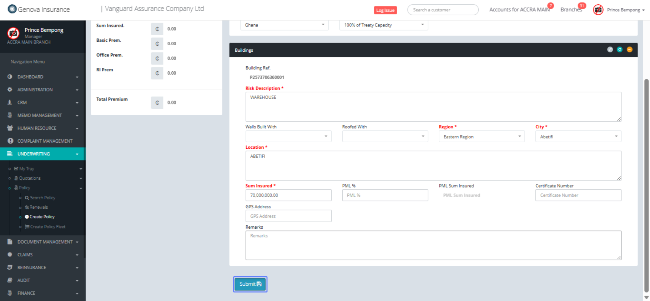Open Search Policy in sidebar
The height and width of the screenshot is (301, 650).
coord(42,198)
